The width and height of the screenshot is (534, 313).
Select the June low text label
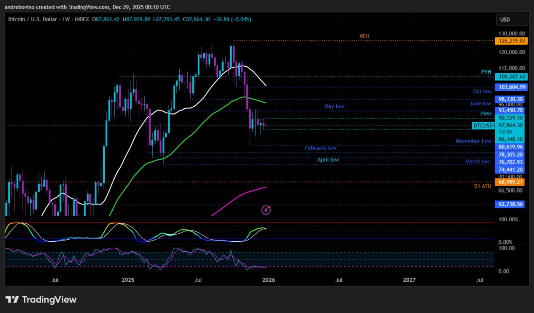coord(481,104)
